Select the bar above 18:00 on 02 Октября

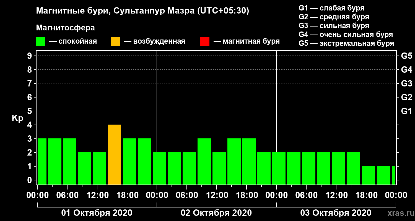[249, 162]
